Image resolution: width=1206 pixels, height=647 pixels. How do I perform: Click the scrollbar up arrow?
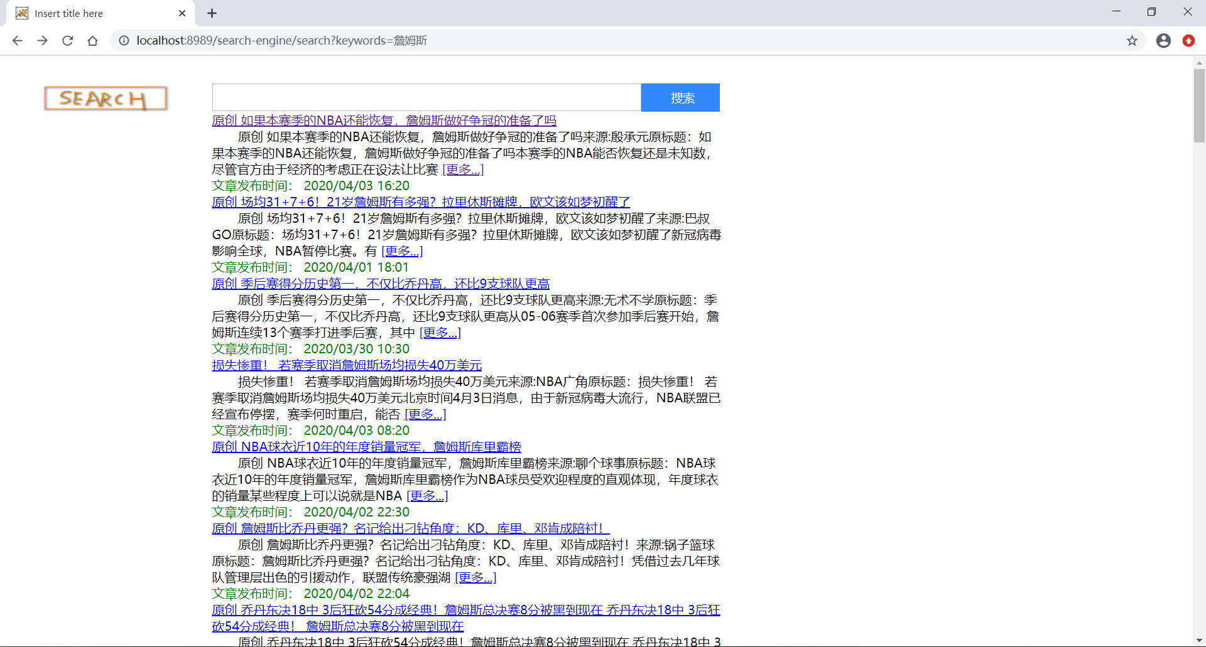tap(1199, 63)
